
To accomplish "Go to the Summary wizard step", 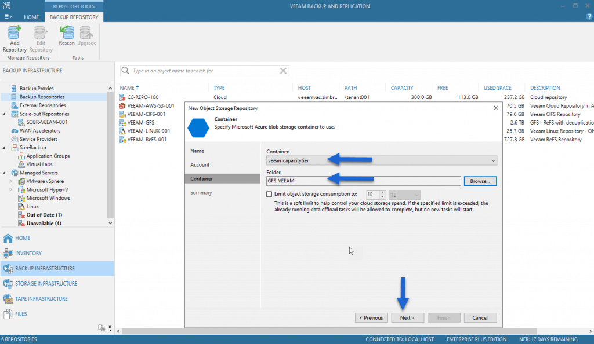I will (201, 193).
